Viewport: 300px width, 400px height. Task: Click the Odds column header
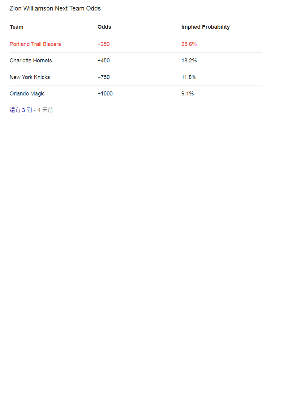(104, 27)
